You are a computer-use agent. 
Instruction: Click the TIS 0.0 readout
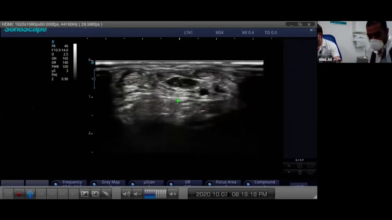pyautogui.click(x=270, y=32)
